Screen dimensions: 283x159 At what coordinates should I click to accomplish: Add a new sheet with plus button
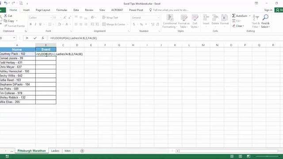pyautogui.click(x=82, y=151)
